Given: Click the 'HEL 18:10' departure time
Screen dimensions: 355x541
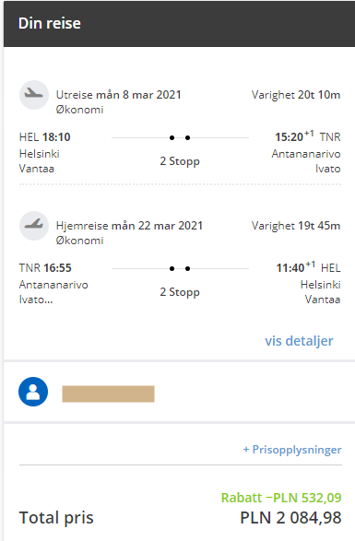Looking at the screenshot, I should (45, 137).
